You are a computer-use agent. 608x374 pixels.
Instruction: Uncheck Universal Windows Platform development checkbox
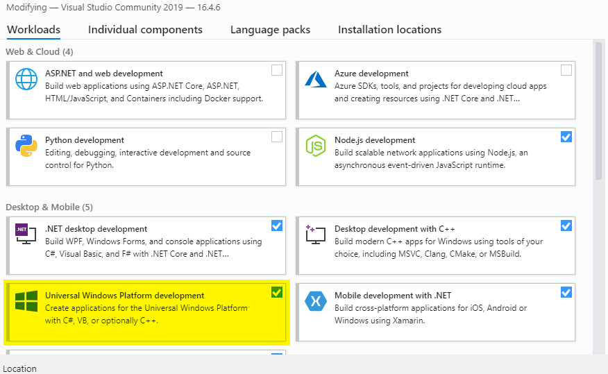277,292
